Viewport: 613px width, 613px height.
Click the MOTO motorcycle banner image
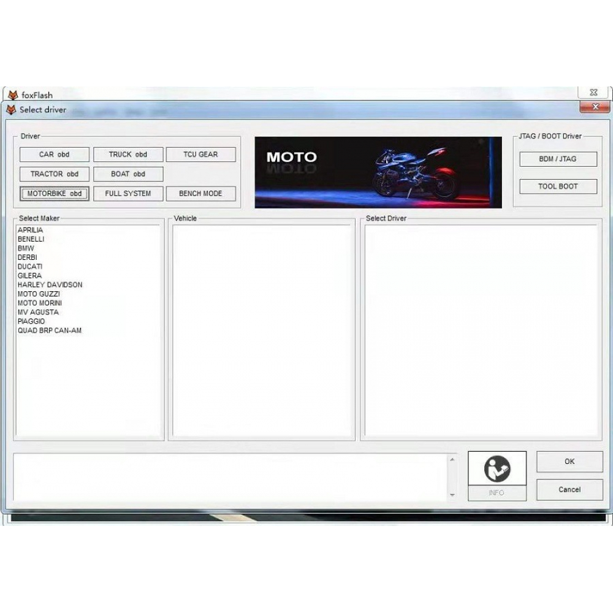pyautogui.click(x=378, y=172)
